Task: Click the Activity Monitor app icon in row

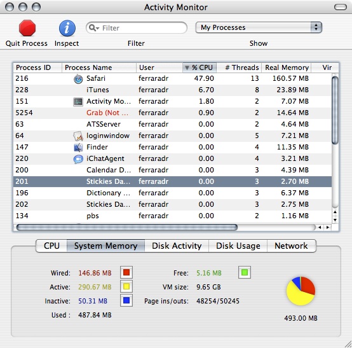Action: (x=78, y=102)
